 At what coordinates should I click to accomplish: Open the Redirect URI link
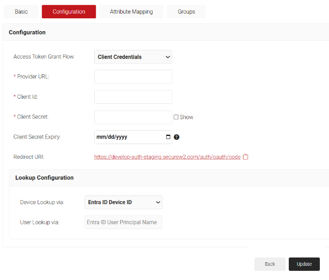point(167,157)
